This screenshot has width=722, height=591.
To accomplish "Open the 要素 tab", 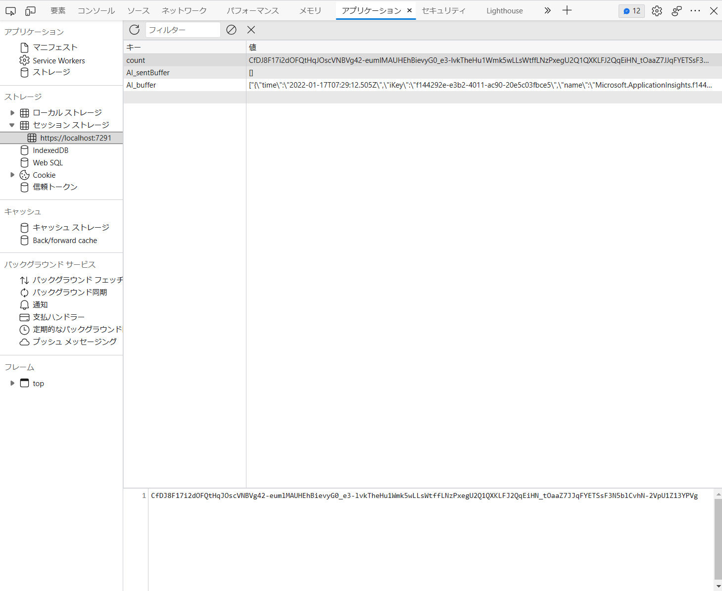I will pyautogui.click(x=58, y=10).
